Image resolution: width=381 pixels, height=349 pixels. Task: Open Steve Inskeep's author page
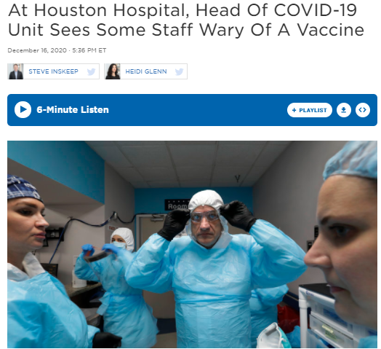coord(54,71)
